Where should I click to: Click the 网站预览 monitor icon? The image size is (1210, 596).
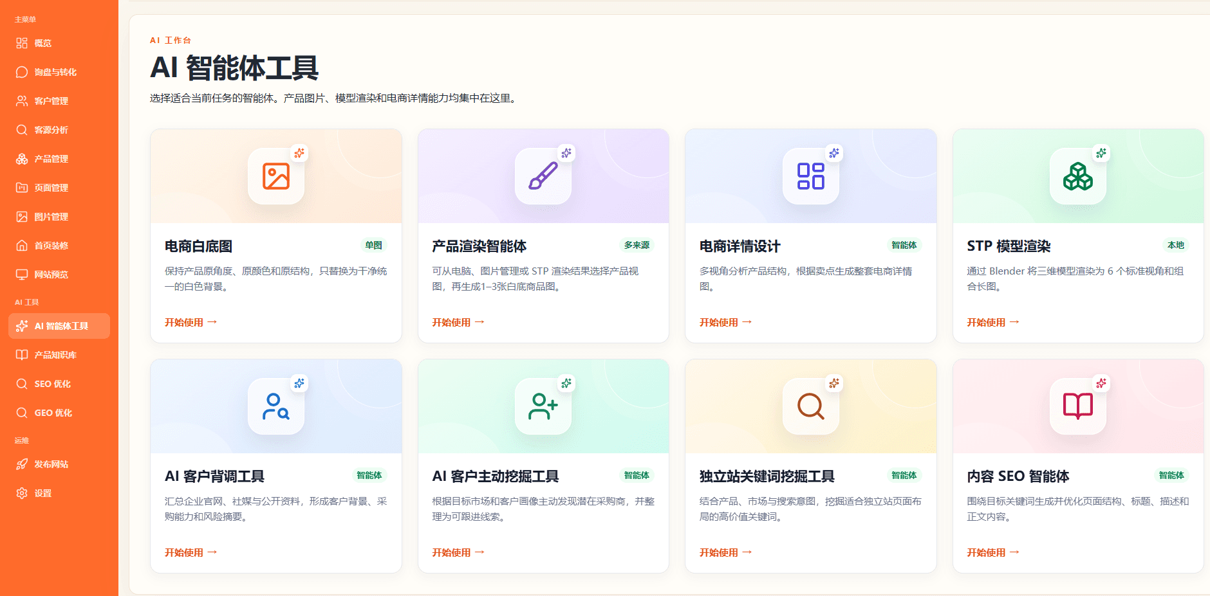(x=22, y=275)
